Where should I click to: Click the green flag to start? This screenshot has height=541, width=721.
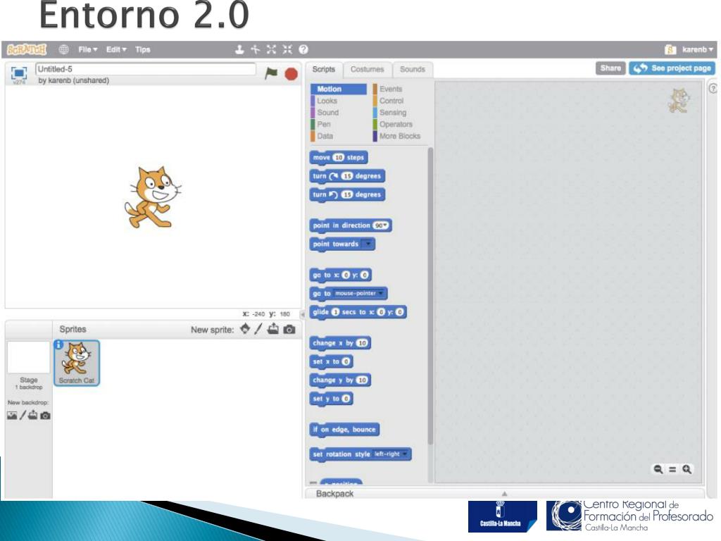tap(271, 73)
